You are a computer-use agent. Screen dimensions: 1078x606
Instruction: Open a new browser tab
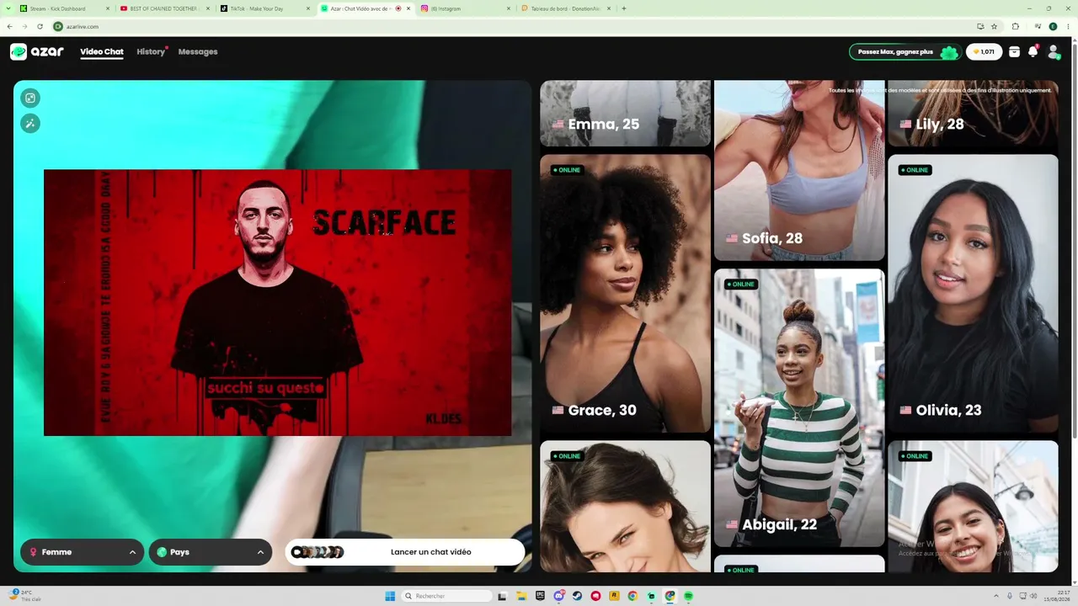pos(624,8)
